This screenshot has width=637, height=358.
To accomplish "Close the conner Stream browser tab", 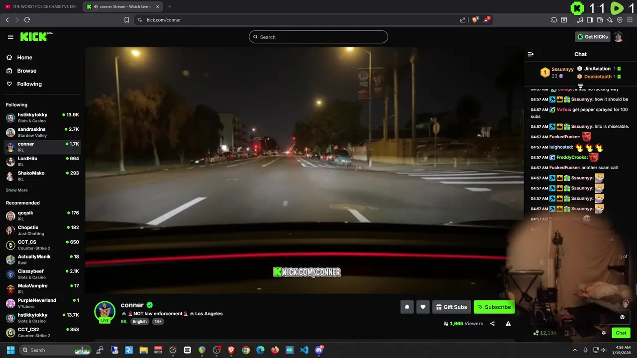I will tap(158, 6).
